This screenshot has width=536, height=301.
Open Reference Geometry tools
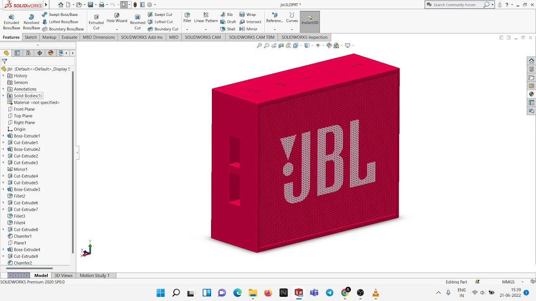[x=275, y=18]
